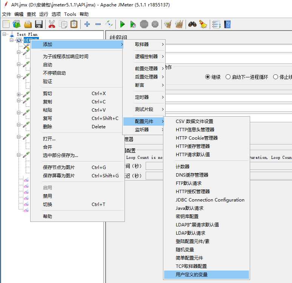Viewport: 292px width, 283px height.
Task: Open the 帮助 menu in menu bar
Action: 84,14
